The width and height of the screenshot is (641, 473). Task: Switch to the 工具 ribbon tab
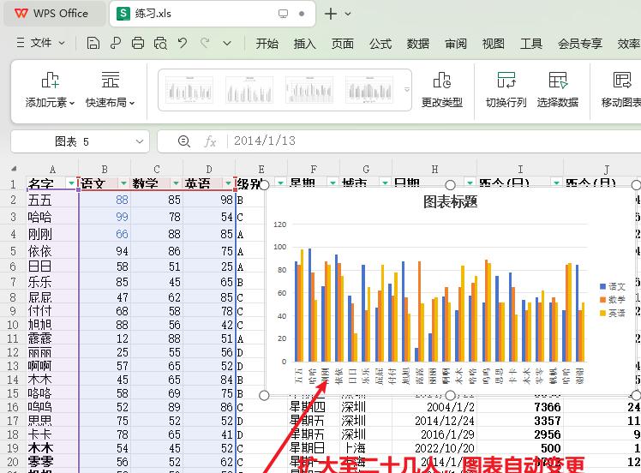[531, 44]
